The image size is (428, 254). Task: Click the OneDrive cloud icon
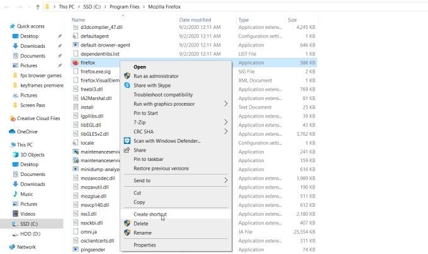[12, 131]
